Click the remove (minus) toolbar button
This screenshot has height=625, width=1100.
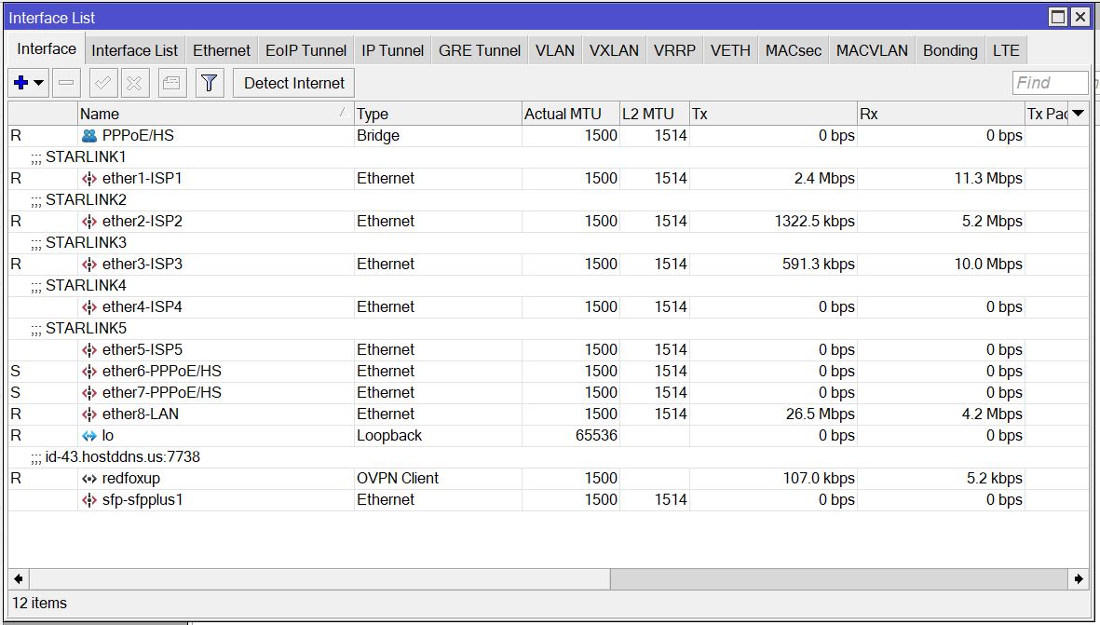click(x=66, y=83)
